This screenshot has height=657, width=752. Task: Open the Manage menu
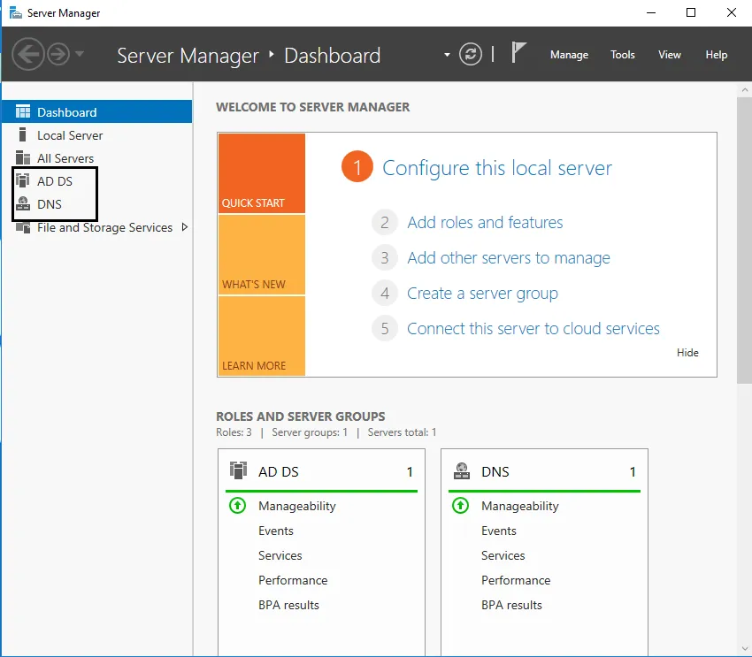569,55
